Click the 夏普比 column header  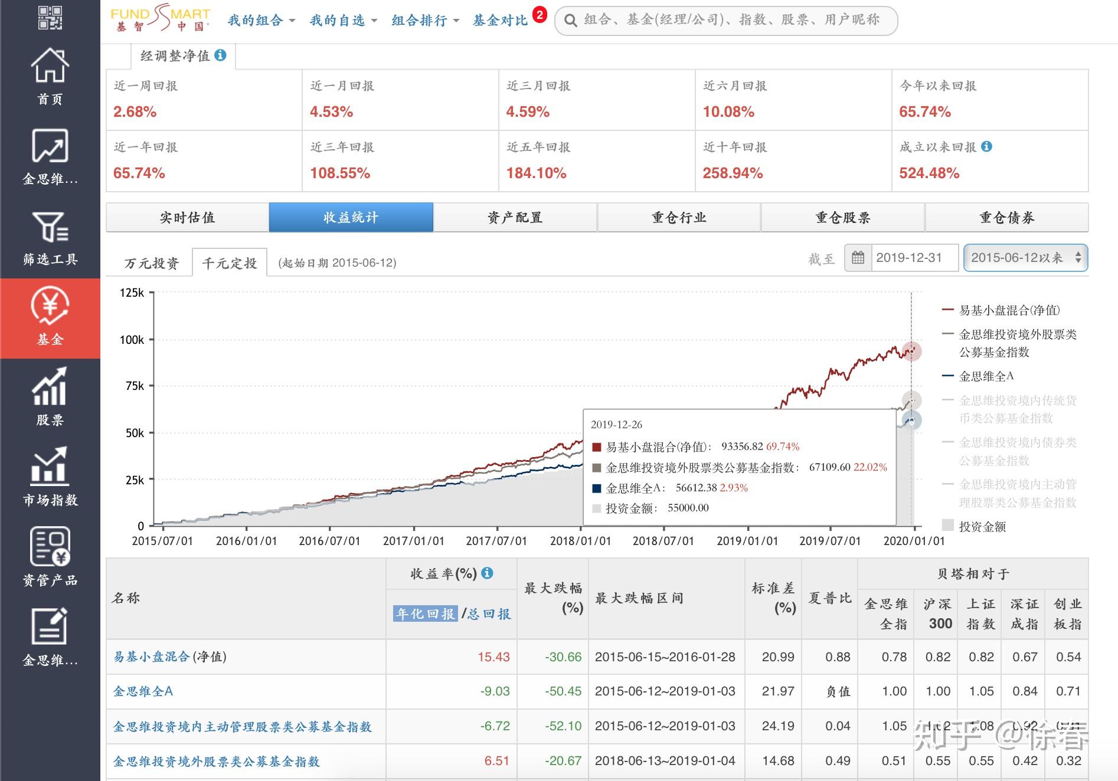[x=830, y=598]
